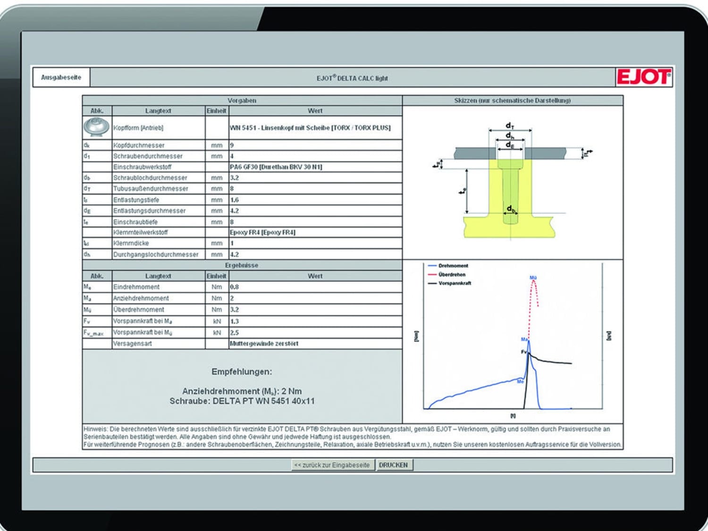Click the Versagensart row label

pos(133,344)
